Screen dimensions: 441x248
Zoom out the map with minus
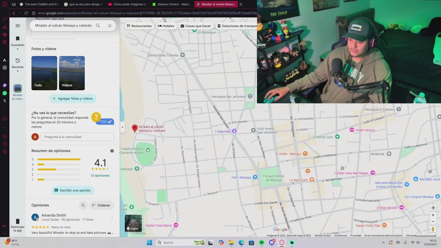tap(433, 221)
